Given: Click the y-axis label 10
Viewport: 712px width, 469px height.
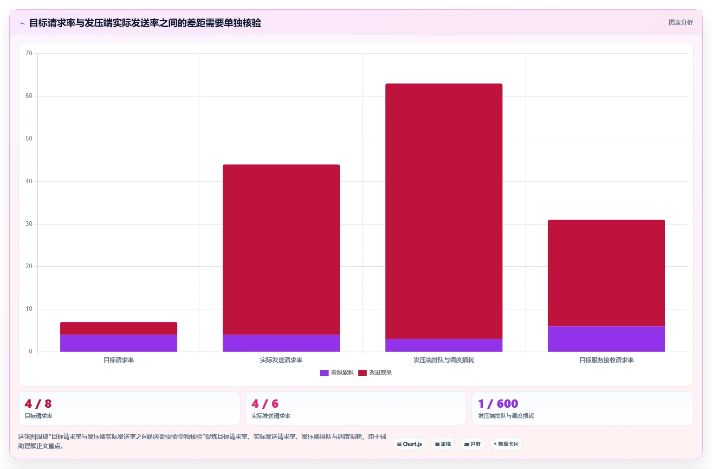Looking at the screenshot, I should click(x=29, y=309).
